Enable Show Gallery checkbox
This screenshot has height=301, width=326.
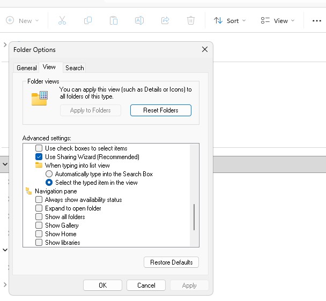[39, 225]
